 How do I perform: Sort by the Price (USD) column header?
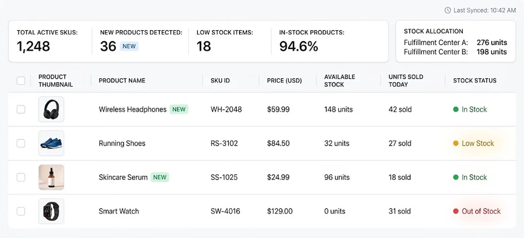284,81
